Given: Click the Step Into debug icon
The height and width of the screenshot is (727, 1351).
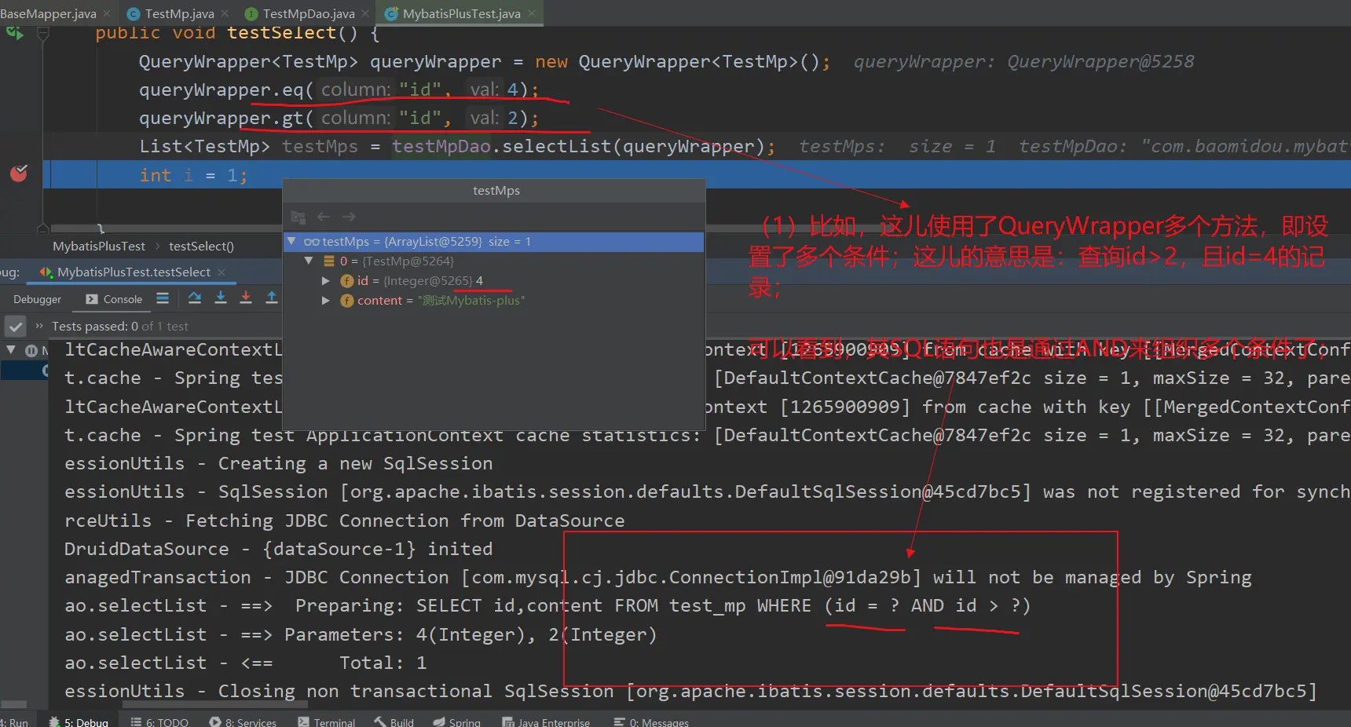Looking at the screenshot, I should [x=221, y=298].
